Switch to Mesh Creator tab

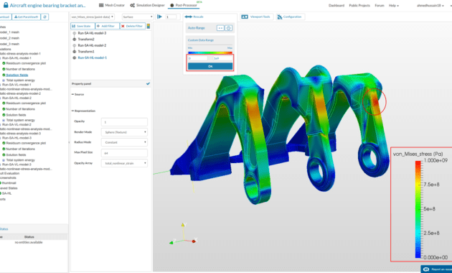tap(112, 5)
